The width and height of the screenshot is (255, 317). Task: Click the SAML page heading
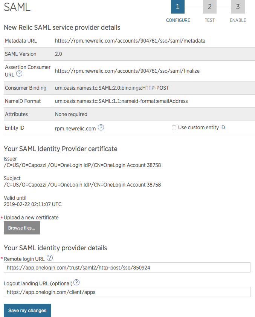coord(17,8)
